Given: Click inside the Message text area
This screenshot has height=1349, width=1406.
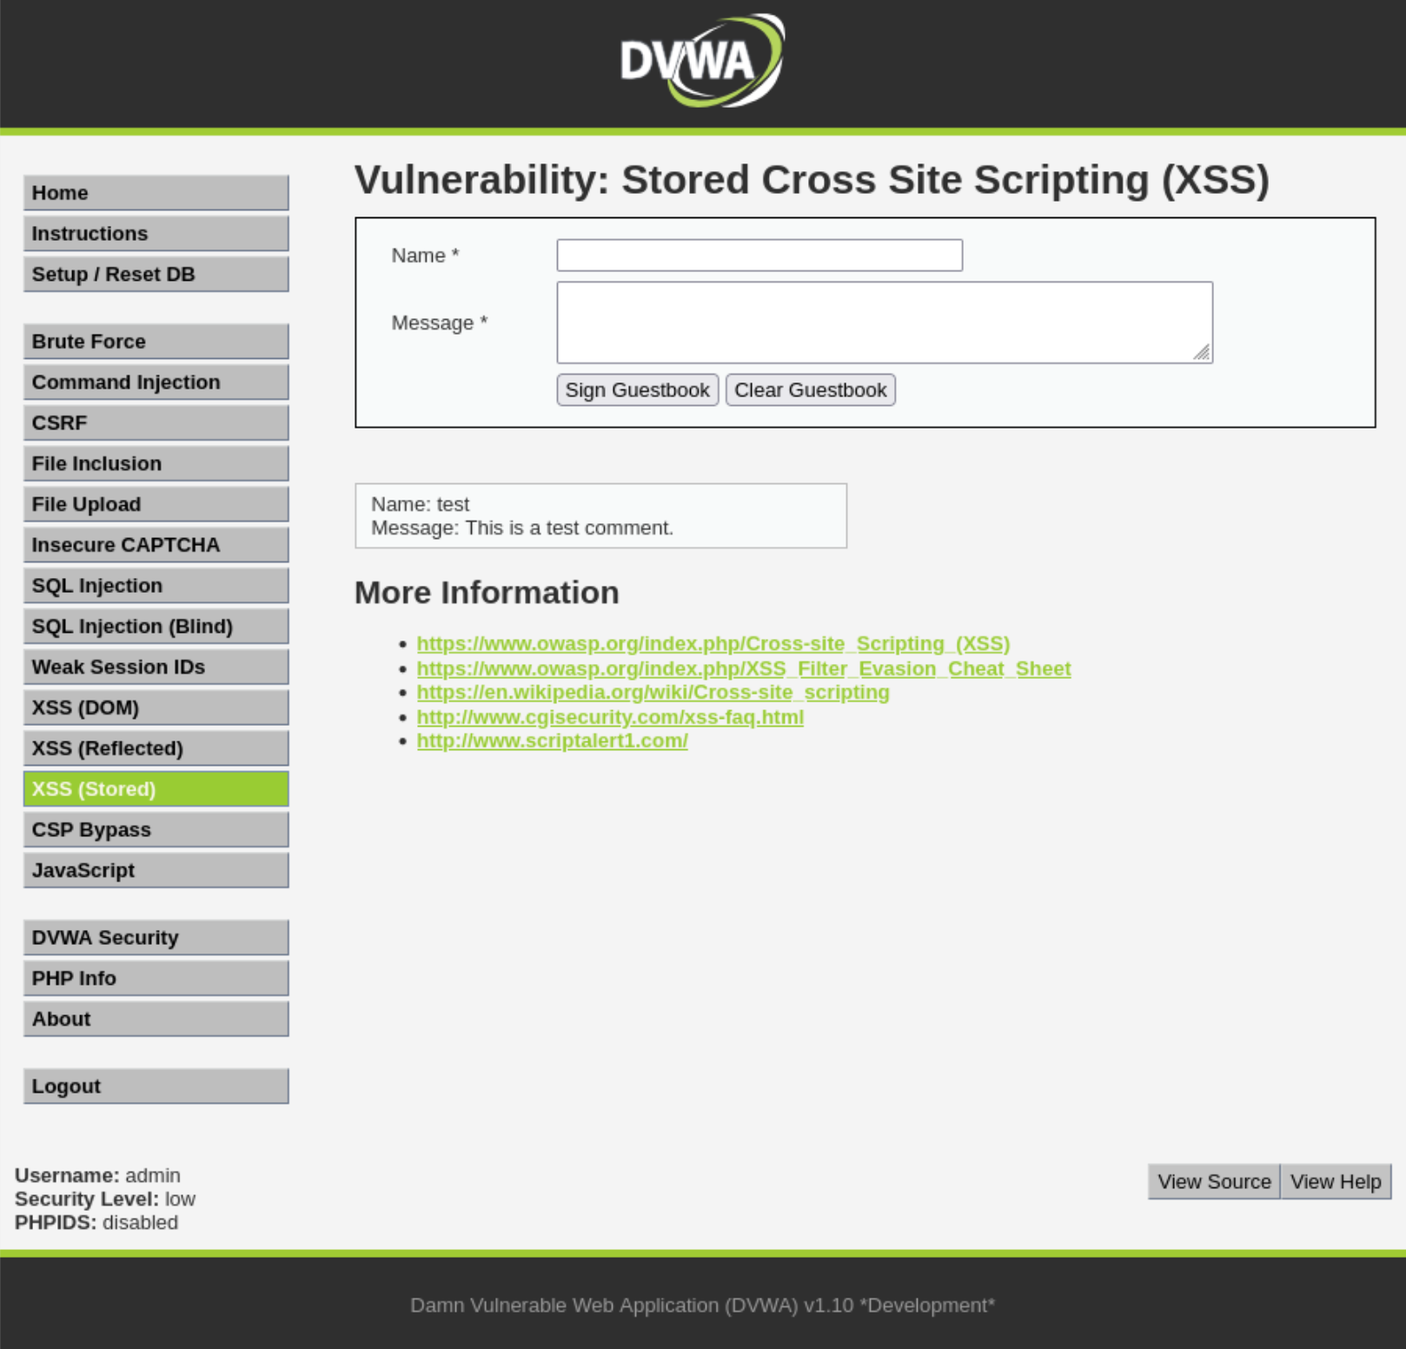Looking at the screenshot, I should [x=885, y=322].
